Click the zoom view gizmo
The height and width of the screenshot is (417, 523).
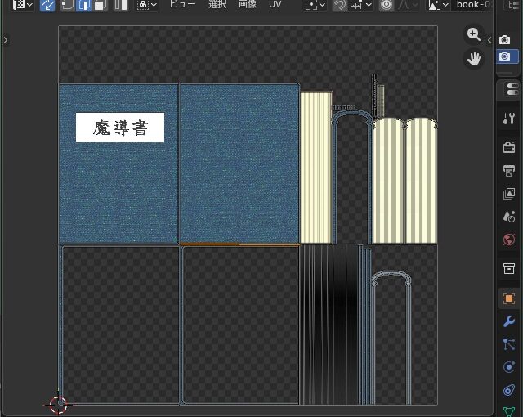point(474,34)
